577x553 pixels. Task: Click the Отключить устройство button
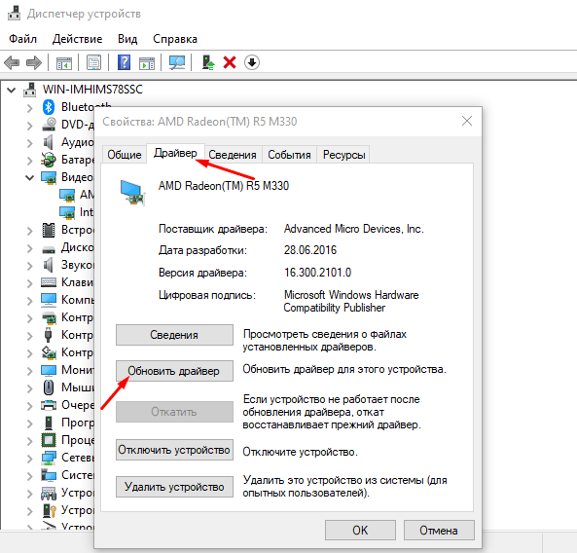(x=174, y=450)
